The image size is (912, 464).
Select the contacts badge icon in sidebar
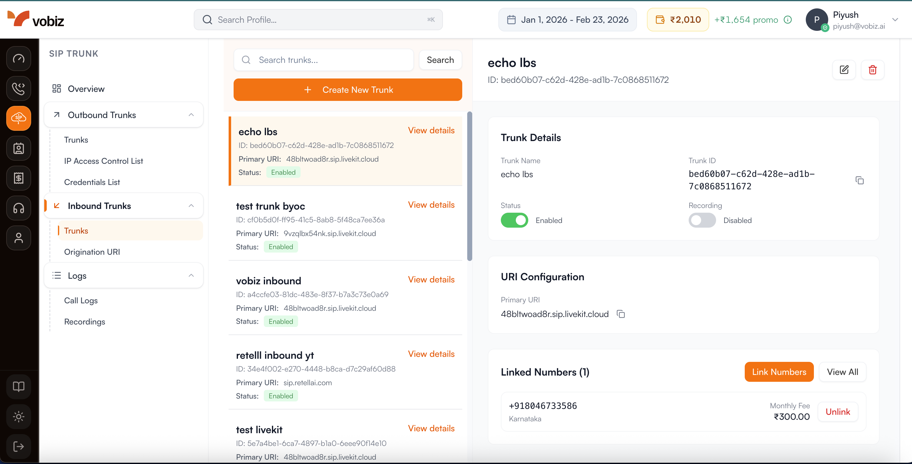click(18, 148)
